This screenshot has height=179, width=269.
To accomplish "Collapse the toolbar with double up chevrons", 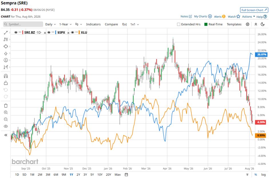I will [x=256, y=24].
